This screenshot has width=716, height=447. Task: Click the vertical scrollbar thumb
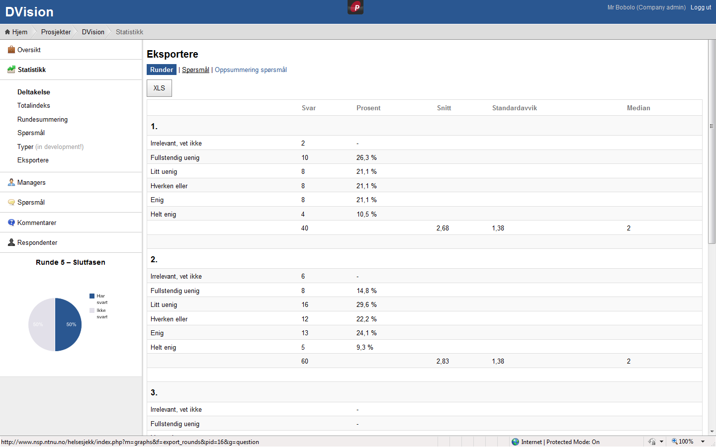712,142
